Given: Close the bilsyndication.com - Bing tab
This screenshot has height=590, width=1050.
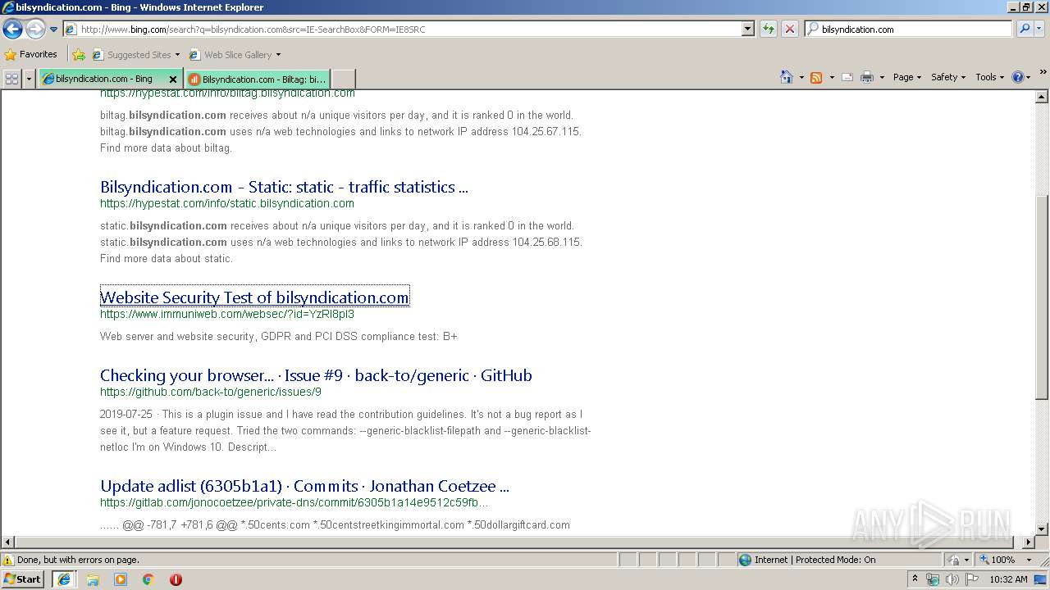Looking at the screenshot, I should (173, 79).
